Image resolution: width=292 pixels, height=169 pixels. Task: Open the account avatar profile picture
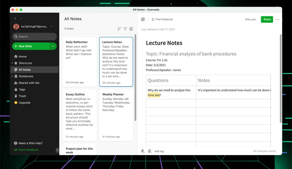click(x=16, y=27)
